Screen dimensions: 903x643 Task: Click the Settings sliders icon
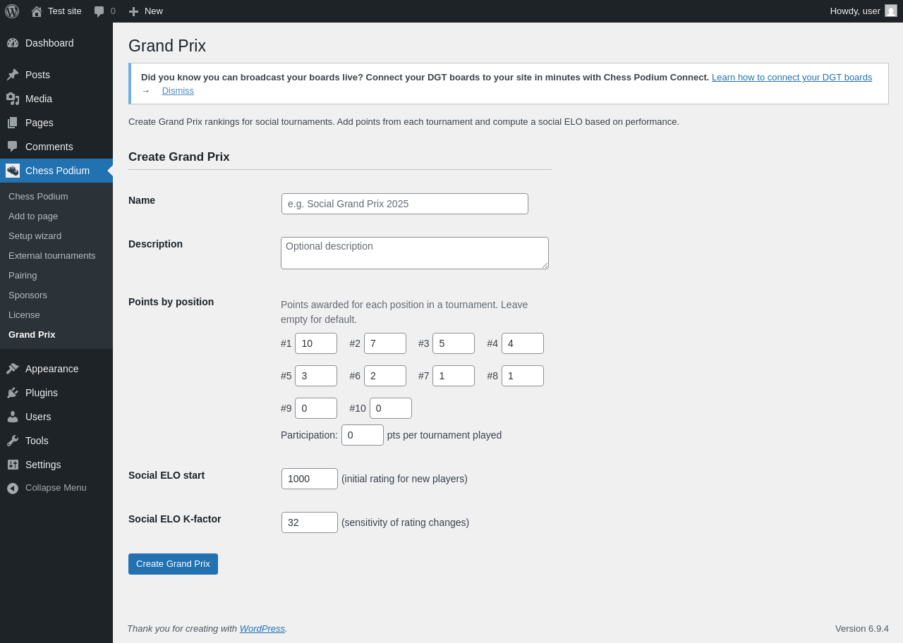click(x=13, y=465)
